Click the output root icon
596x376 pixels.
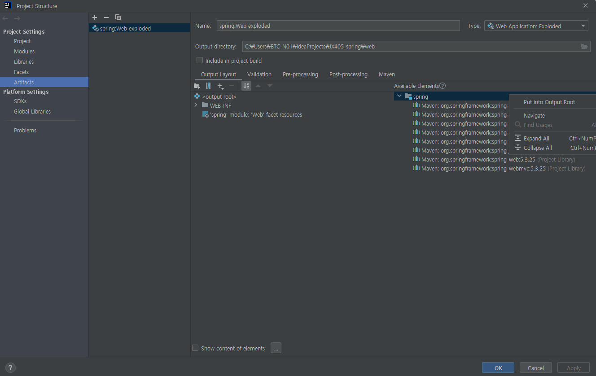tap(197, 96)
